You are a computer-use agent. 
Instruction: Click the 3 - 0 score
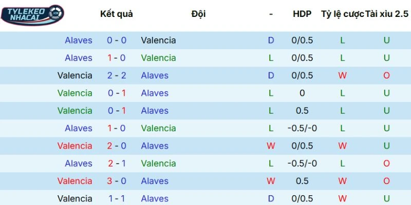point(117,181)
